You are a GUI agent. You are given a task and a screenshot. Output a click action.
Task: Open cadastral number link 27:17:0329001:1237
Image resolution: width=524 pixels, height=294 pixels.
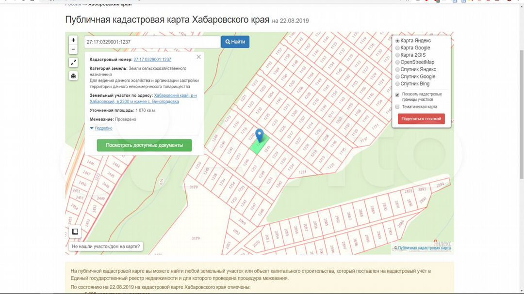(x=152, y=60)
